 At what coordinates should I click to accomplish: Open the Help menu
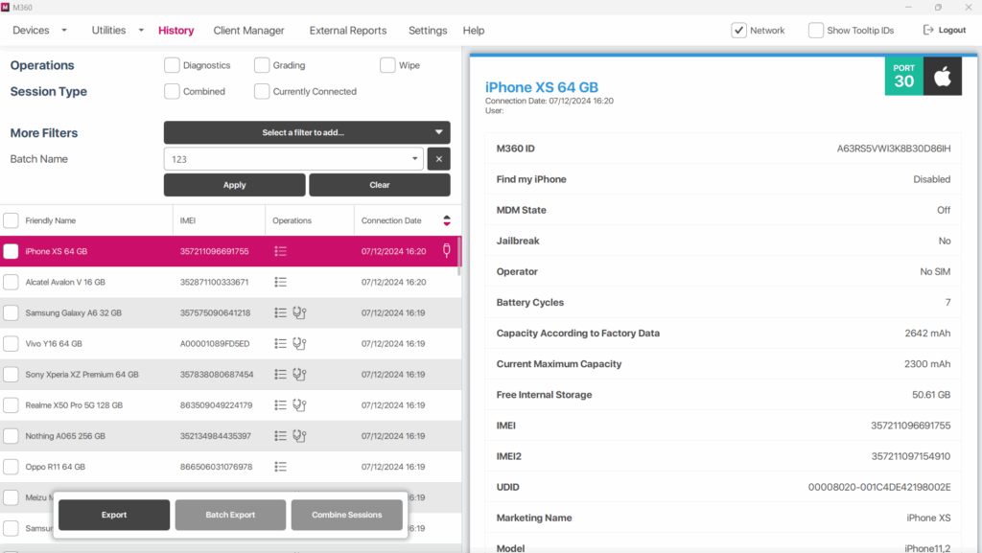474,31
